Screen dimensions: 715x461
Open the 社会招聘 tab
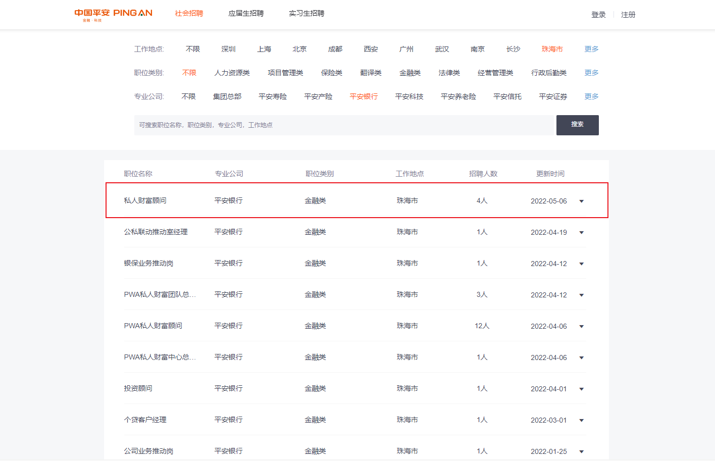(x=189, y=14)
